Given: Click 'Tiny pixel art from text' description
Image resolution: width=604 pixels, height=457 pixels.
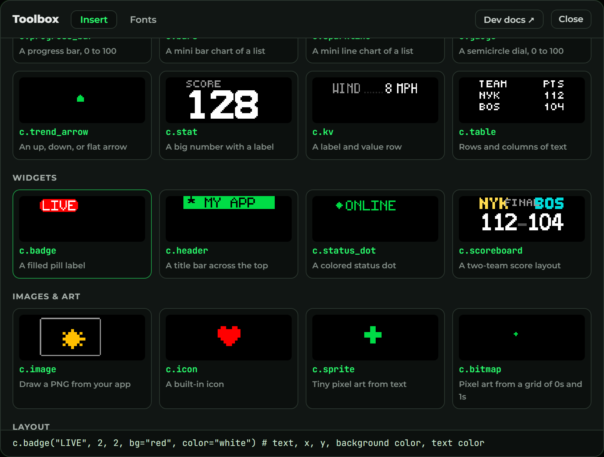Looking at the screenshot, I should pos(359,384).
